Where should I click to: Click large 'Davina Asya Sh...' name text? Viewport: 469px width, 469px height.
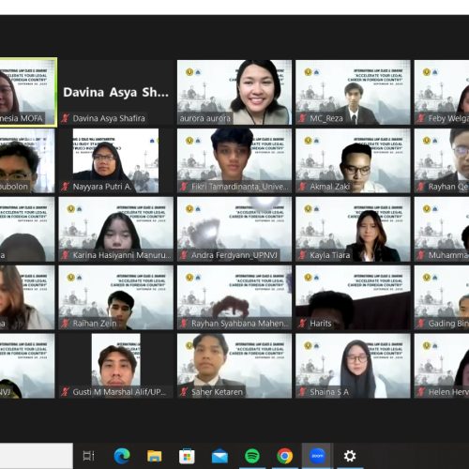pyautogui.click(x=115, y=92)
